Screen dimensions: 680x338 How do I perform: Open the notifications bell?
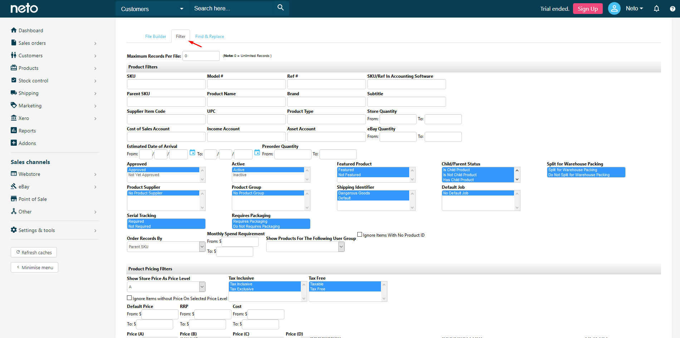[656, 9]
